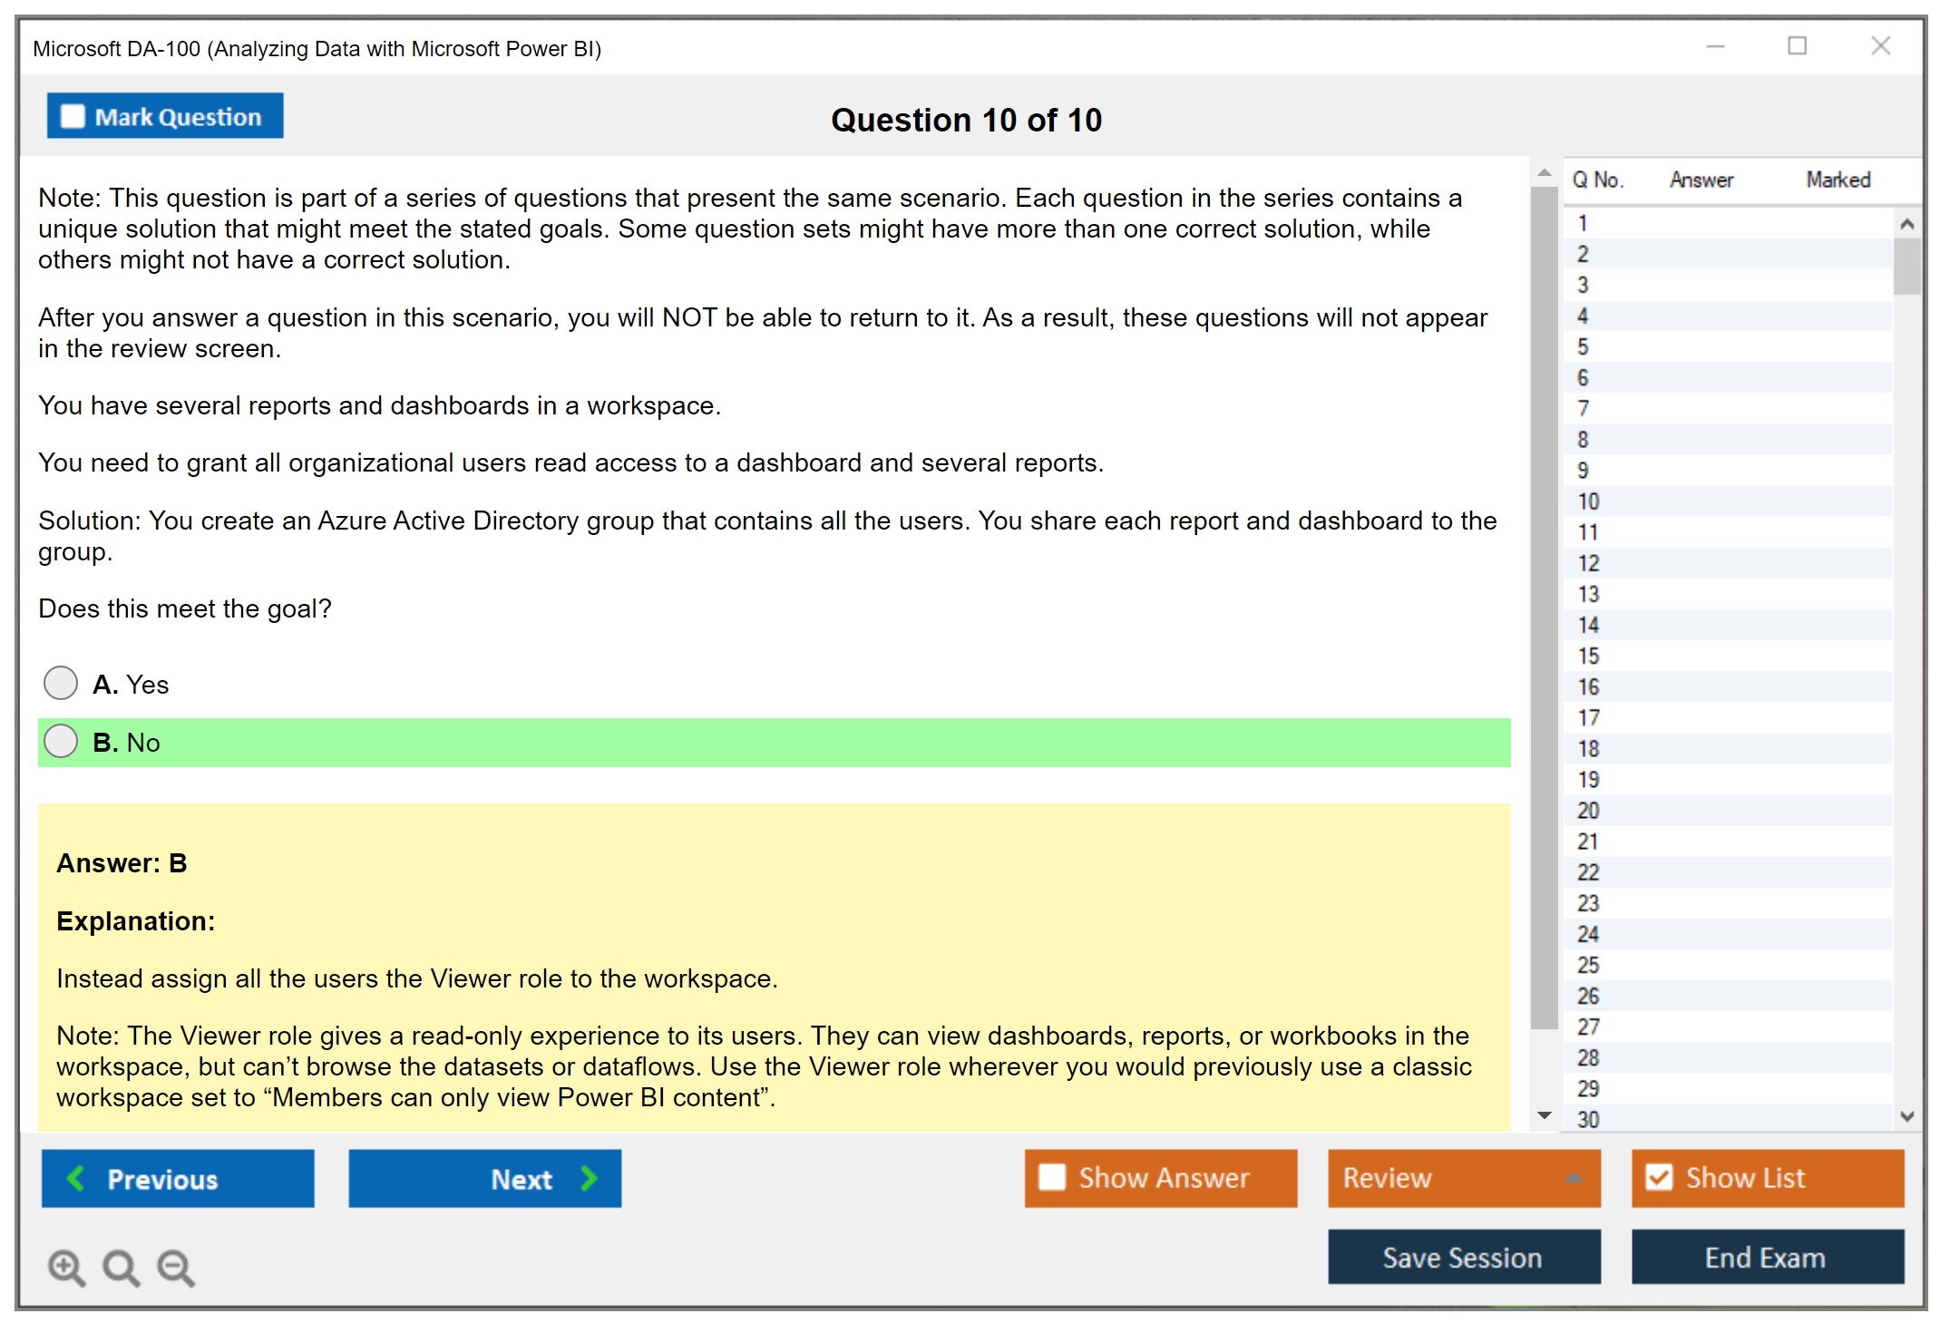The height and width of the screenshot is (1333, 1950).
Task: Enable the Show Answer checkbox
Action: (x=1052, y=1177)
